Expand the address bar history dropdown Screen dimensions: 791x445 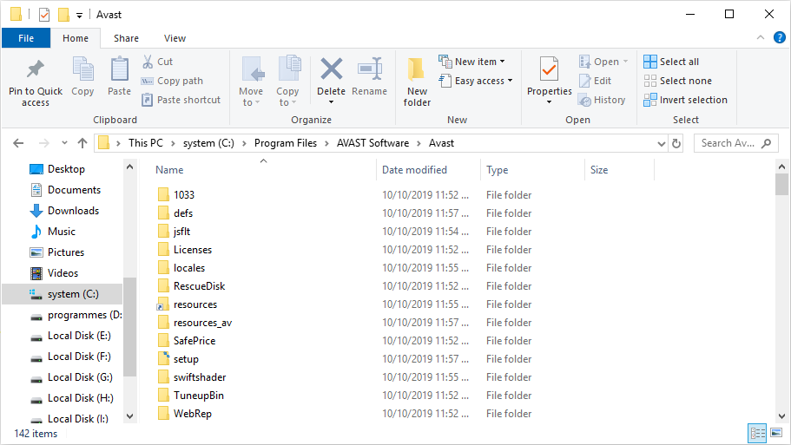click(x=662, y=144)
